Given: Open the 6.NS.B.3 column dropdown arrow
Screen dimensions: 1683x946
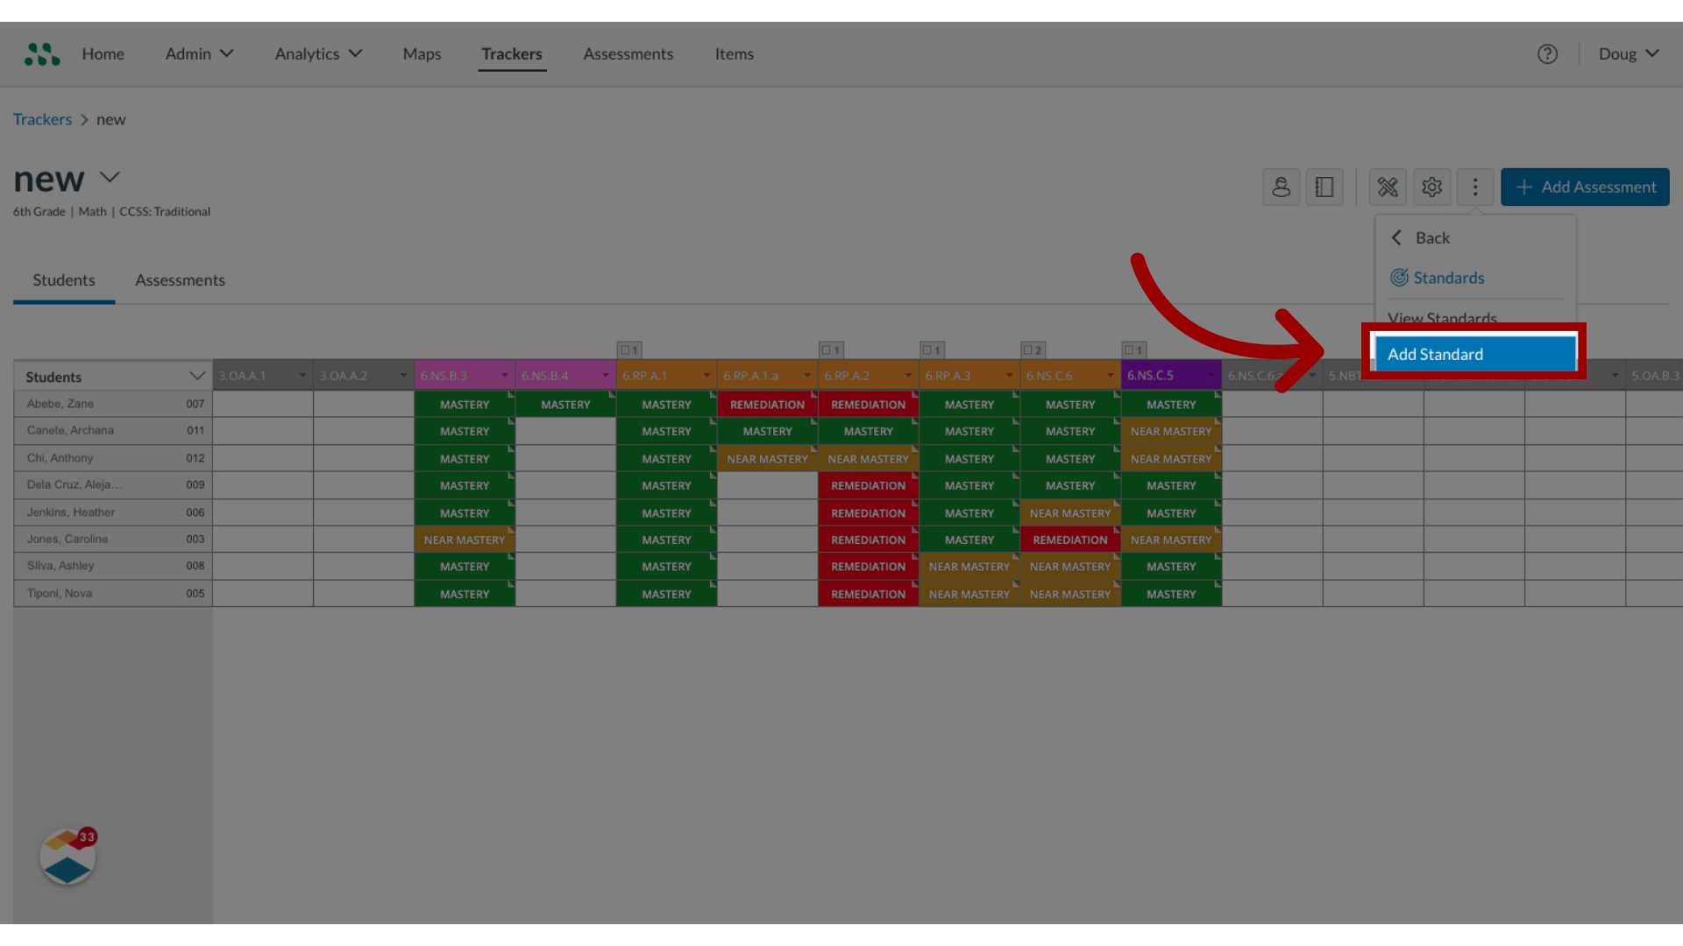Looking at the screenshot, I should [x=504, y=376].
